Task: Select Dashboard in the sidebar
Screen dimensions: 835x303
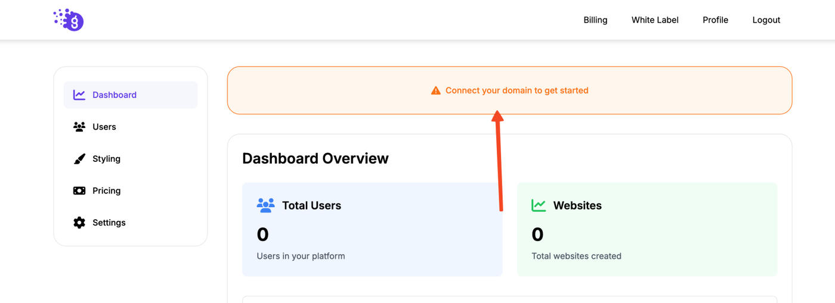Action: pyautogui.click(x=115, y=95)
